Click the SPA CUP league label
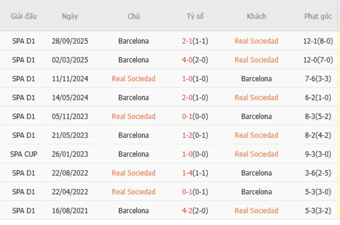Screen dimensions: 340x225 point(24,154)
